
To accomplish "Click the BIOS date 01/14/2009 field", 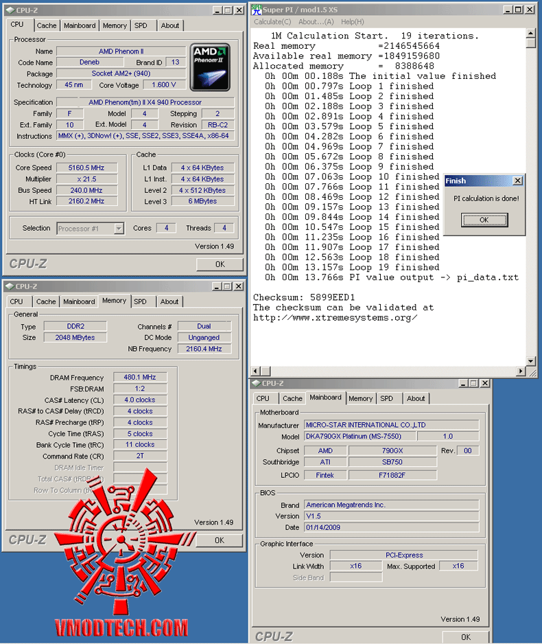I will point(392,527).
